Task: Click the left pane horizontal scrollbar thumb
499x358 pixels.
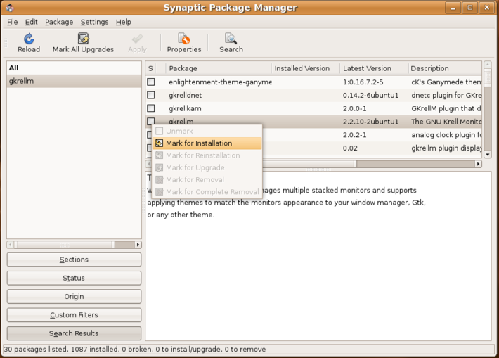Action: click(x=64, y=245)
